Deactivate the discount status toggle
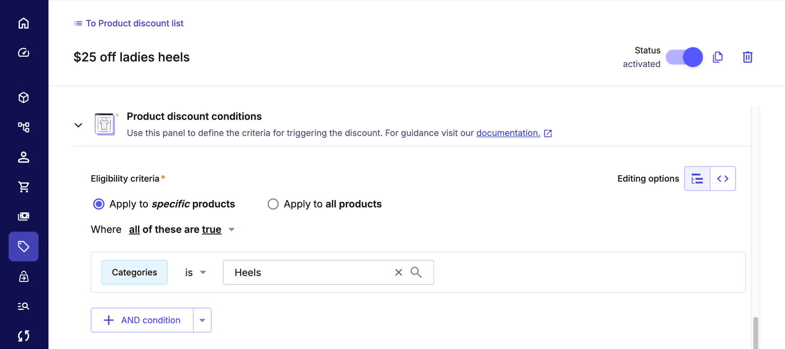 [684, 57]
